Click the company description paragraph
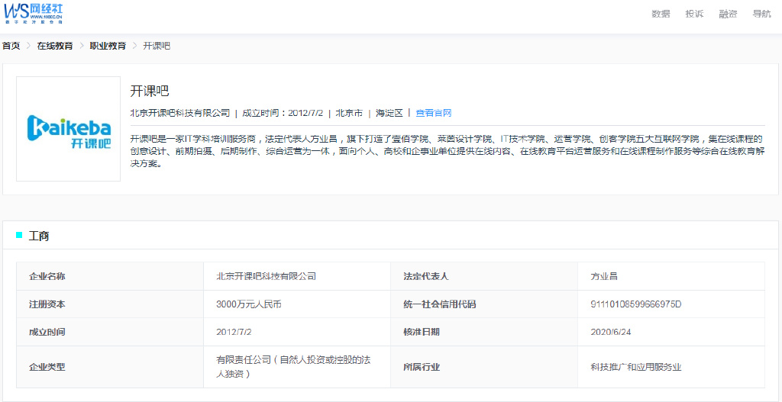782x402 pixels. (x=448, y=151)
